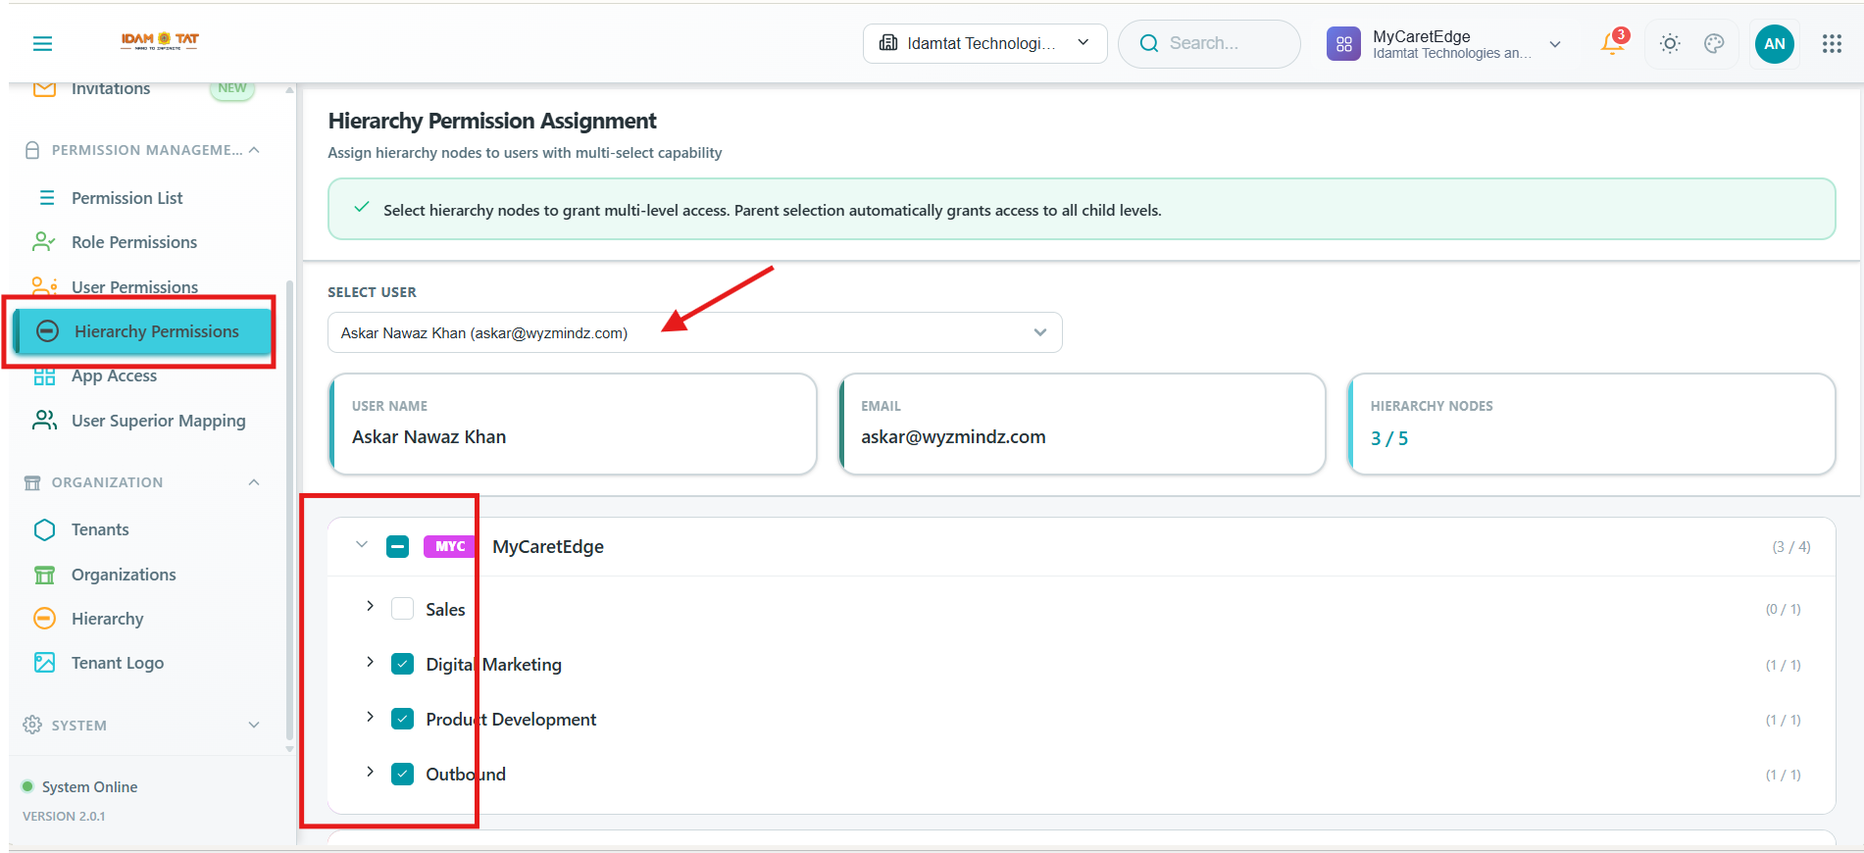This screenshot has width=1864, height=853.
Task: Click the MyCaretEdge app switcher icon
Action: click(1343, 43)
